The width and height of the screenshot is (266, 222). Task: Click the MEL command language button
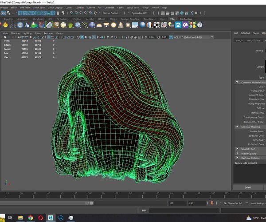[144, 210]
